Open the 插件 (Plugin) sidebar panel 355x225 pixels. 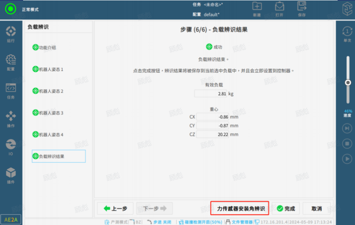(x=11, y=175)
